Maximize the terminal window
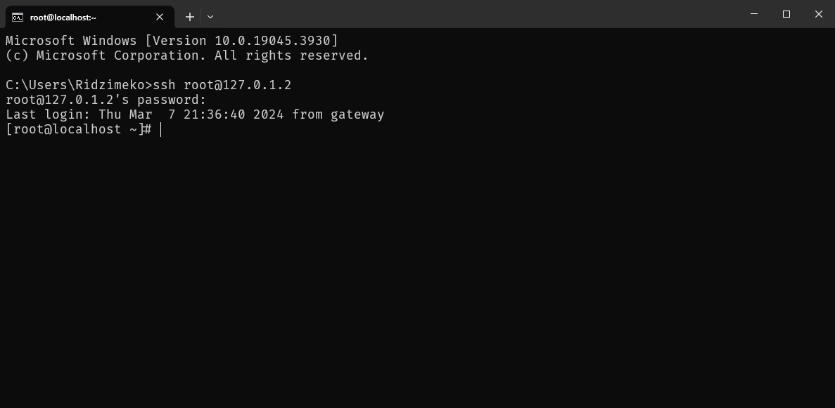 click(x=786, y=14)
